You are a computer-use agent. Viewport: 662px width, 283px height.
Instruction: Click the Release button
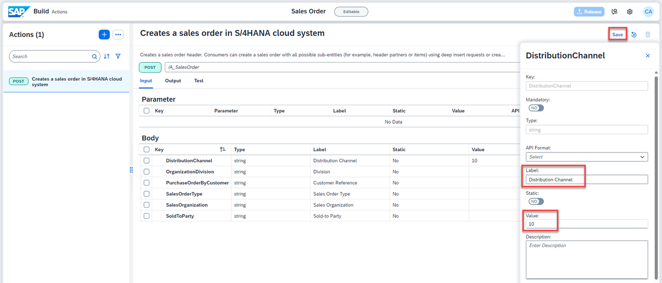coord(589,11)
